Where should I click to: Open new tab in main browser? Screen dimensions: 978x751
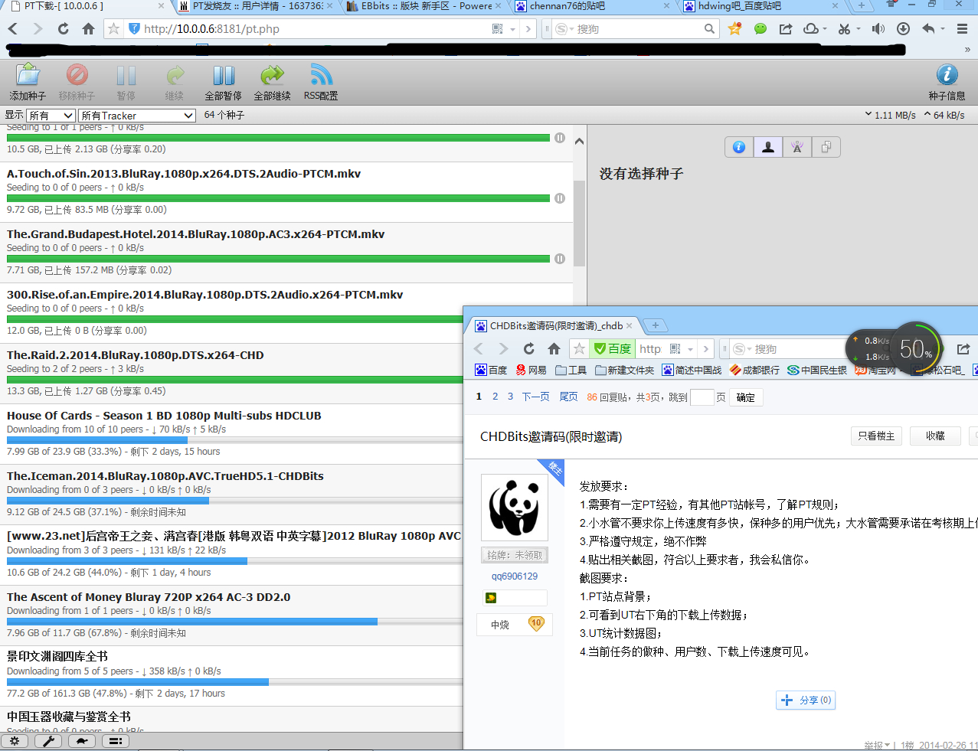(862, 6)
